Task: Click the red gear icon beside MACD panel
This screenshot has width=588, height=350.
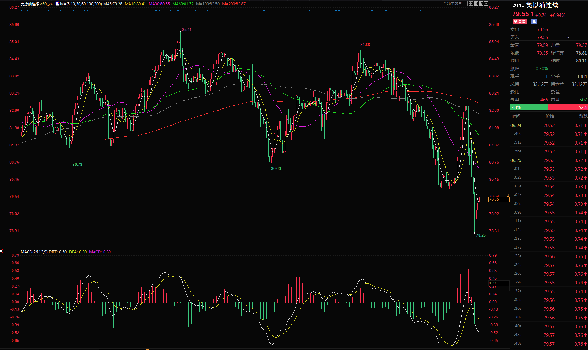Action: pyautogui.click(x=1, y=251)
